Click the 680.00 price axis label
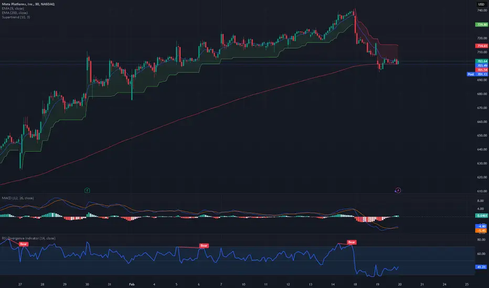This screenshot has width=489, height=288. [x=482, y=94]
